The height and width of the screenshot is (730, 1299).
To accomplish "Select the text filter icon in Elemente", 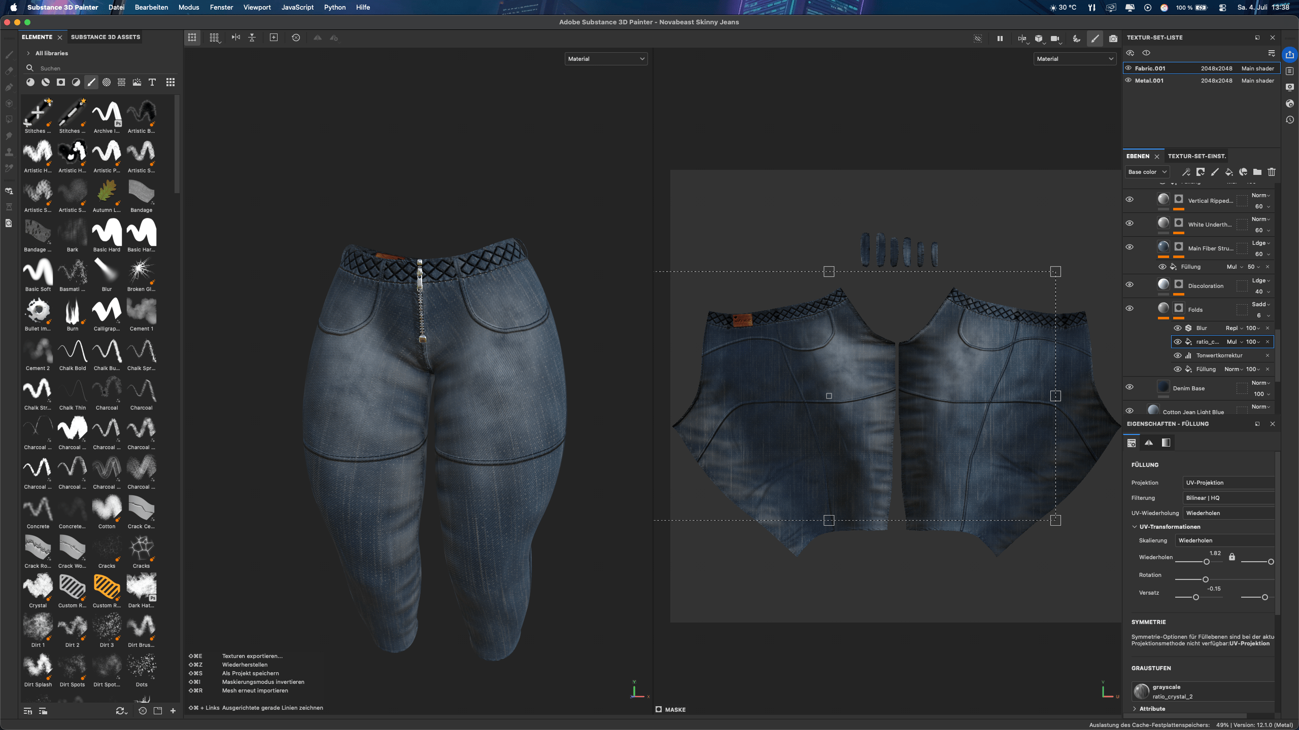I will point(152,82).
